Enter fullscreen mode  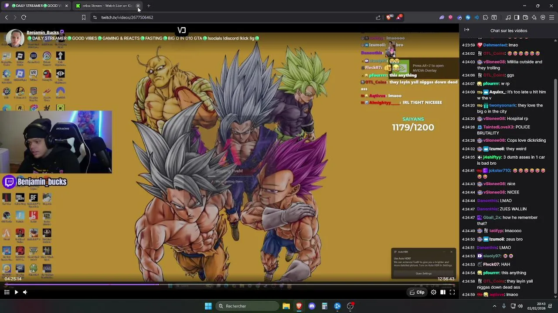pyautogui.click(x=452, y=293)
